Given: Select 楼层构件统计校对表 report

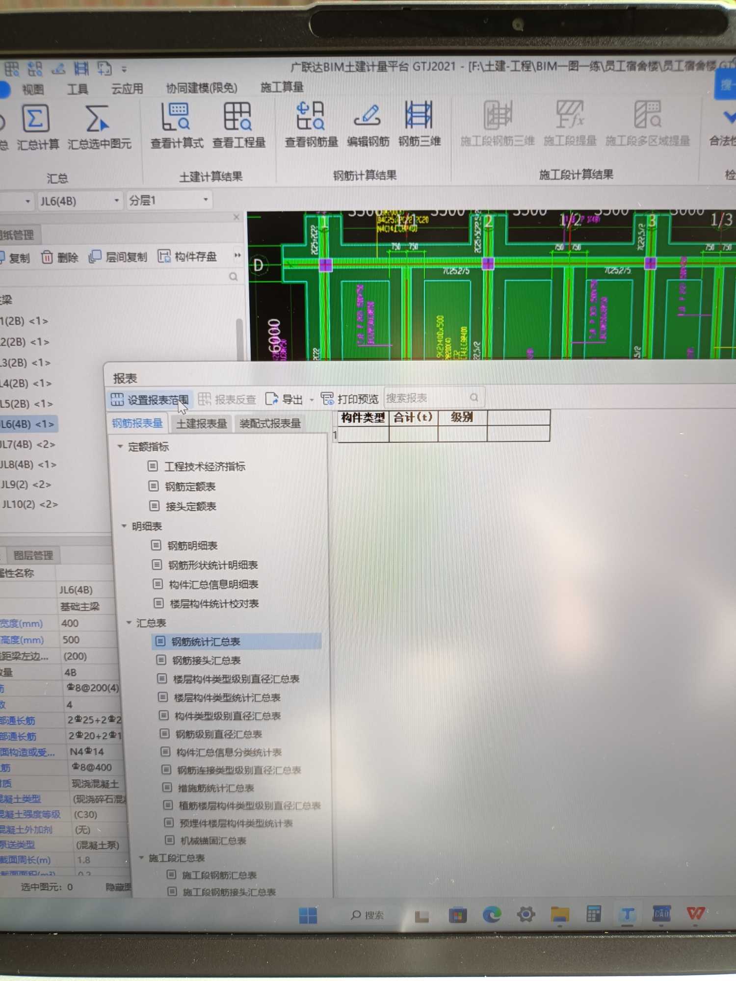Looking at the screenshot, I should click(207, 603).
